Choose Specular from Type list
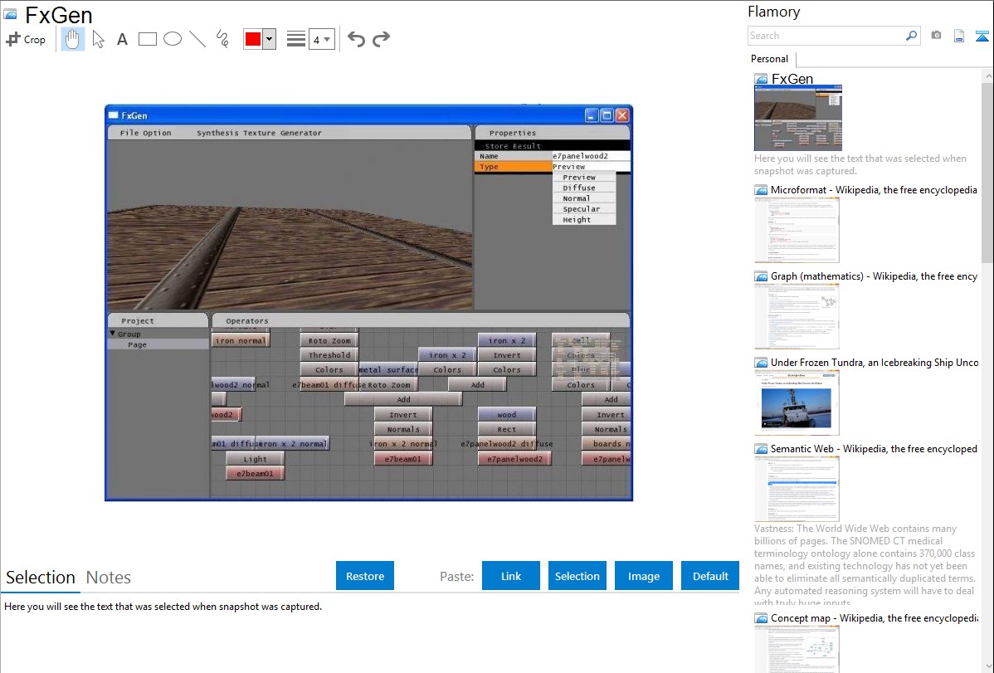This screenshot has width=994, height=673. 584,209
